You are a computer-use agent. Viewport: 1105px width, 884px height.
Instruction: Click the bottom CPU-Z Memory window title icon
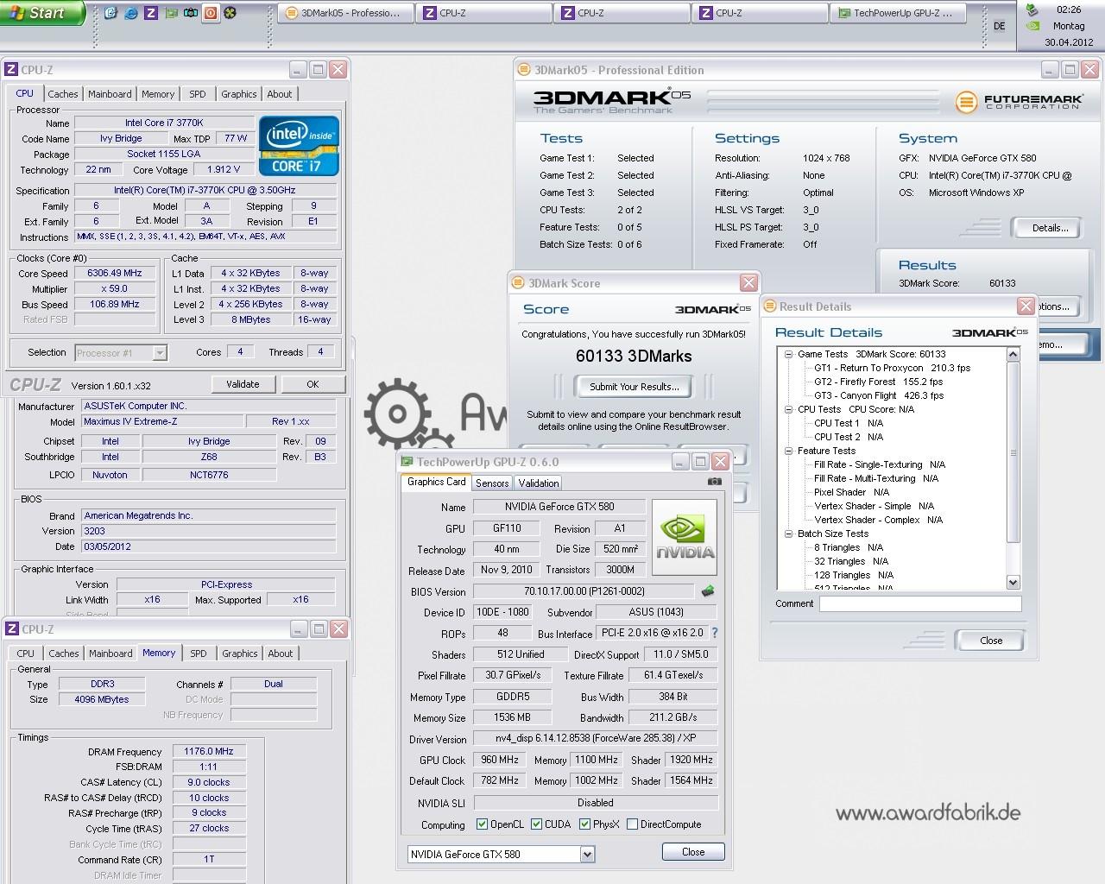pos(11,629)
